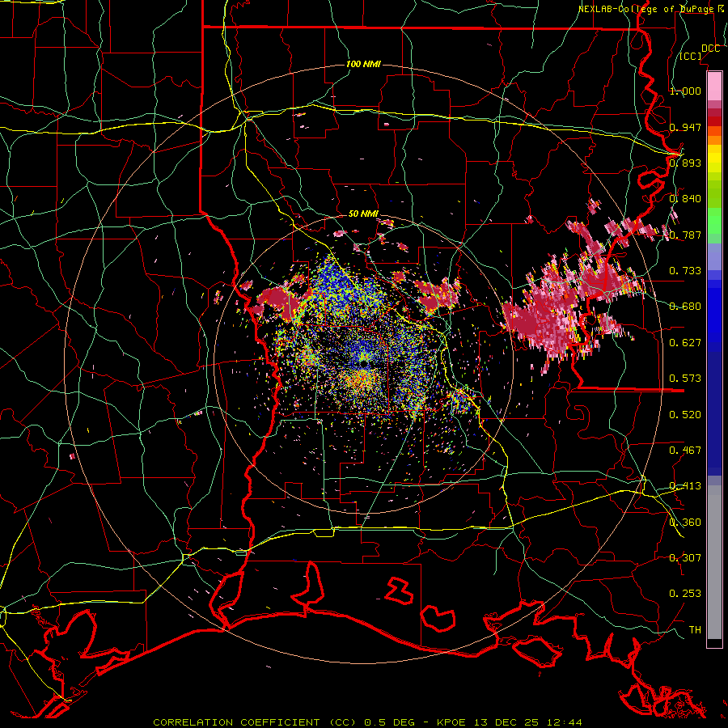Click the 0.307 legend value
The height and width of the screenshot is (728, 728).
coord(685,558)
